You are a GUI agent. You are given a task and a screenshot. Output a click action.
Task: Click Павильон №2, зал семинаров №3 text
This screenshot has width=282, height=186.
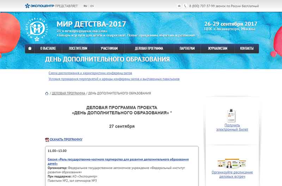pos(72,181)
